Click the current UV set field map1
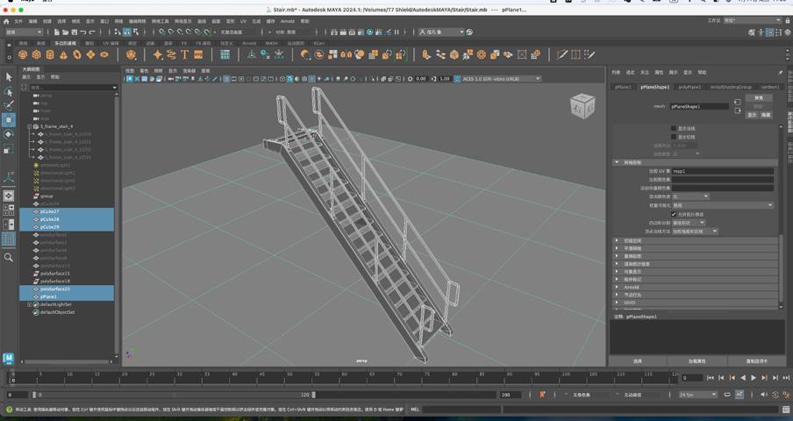The width and height of the screenshot is (793, 421). tap(723, 171)
